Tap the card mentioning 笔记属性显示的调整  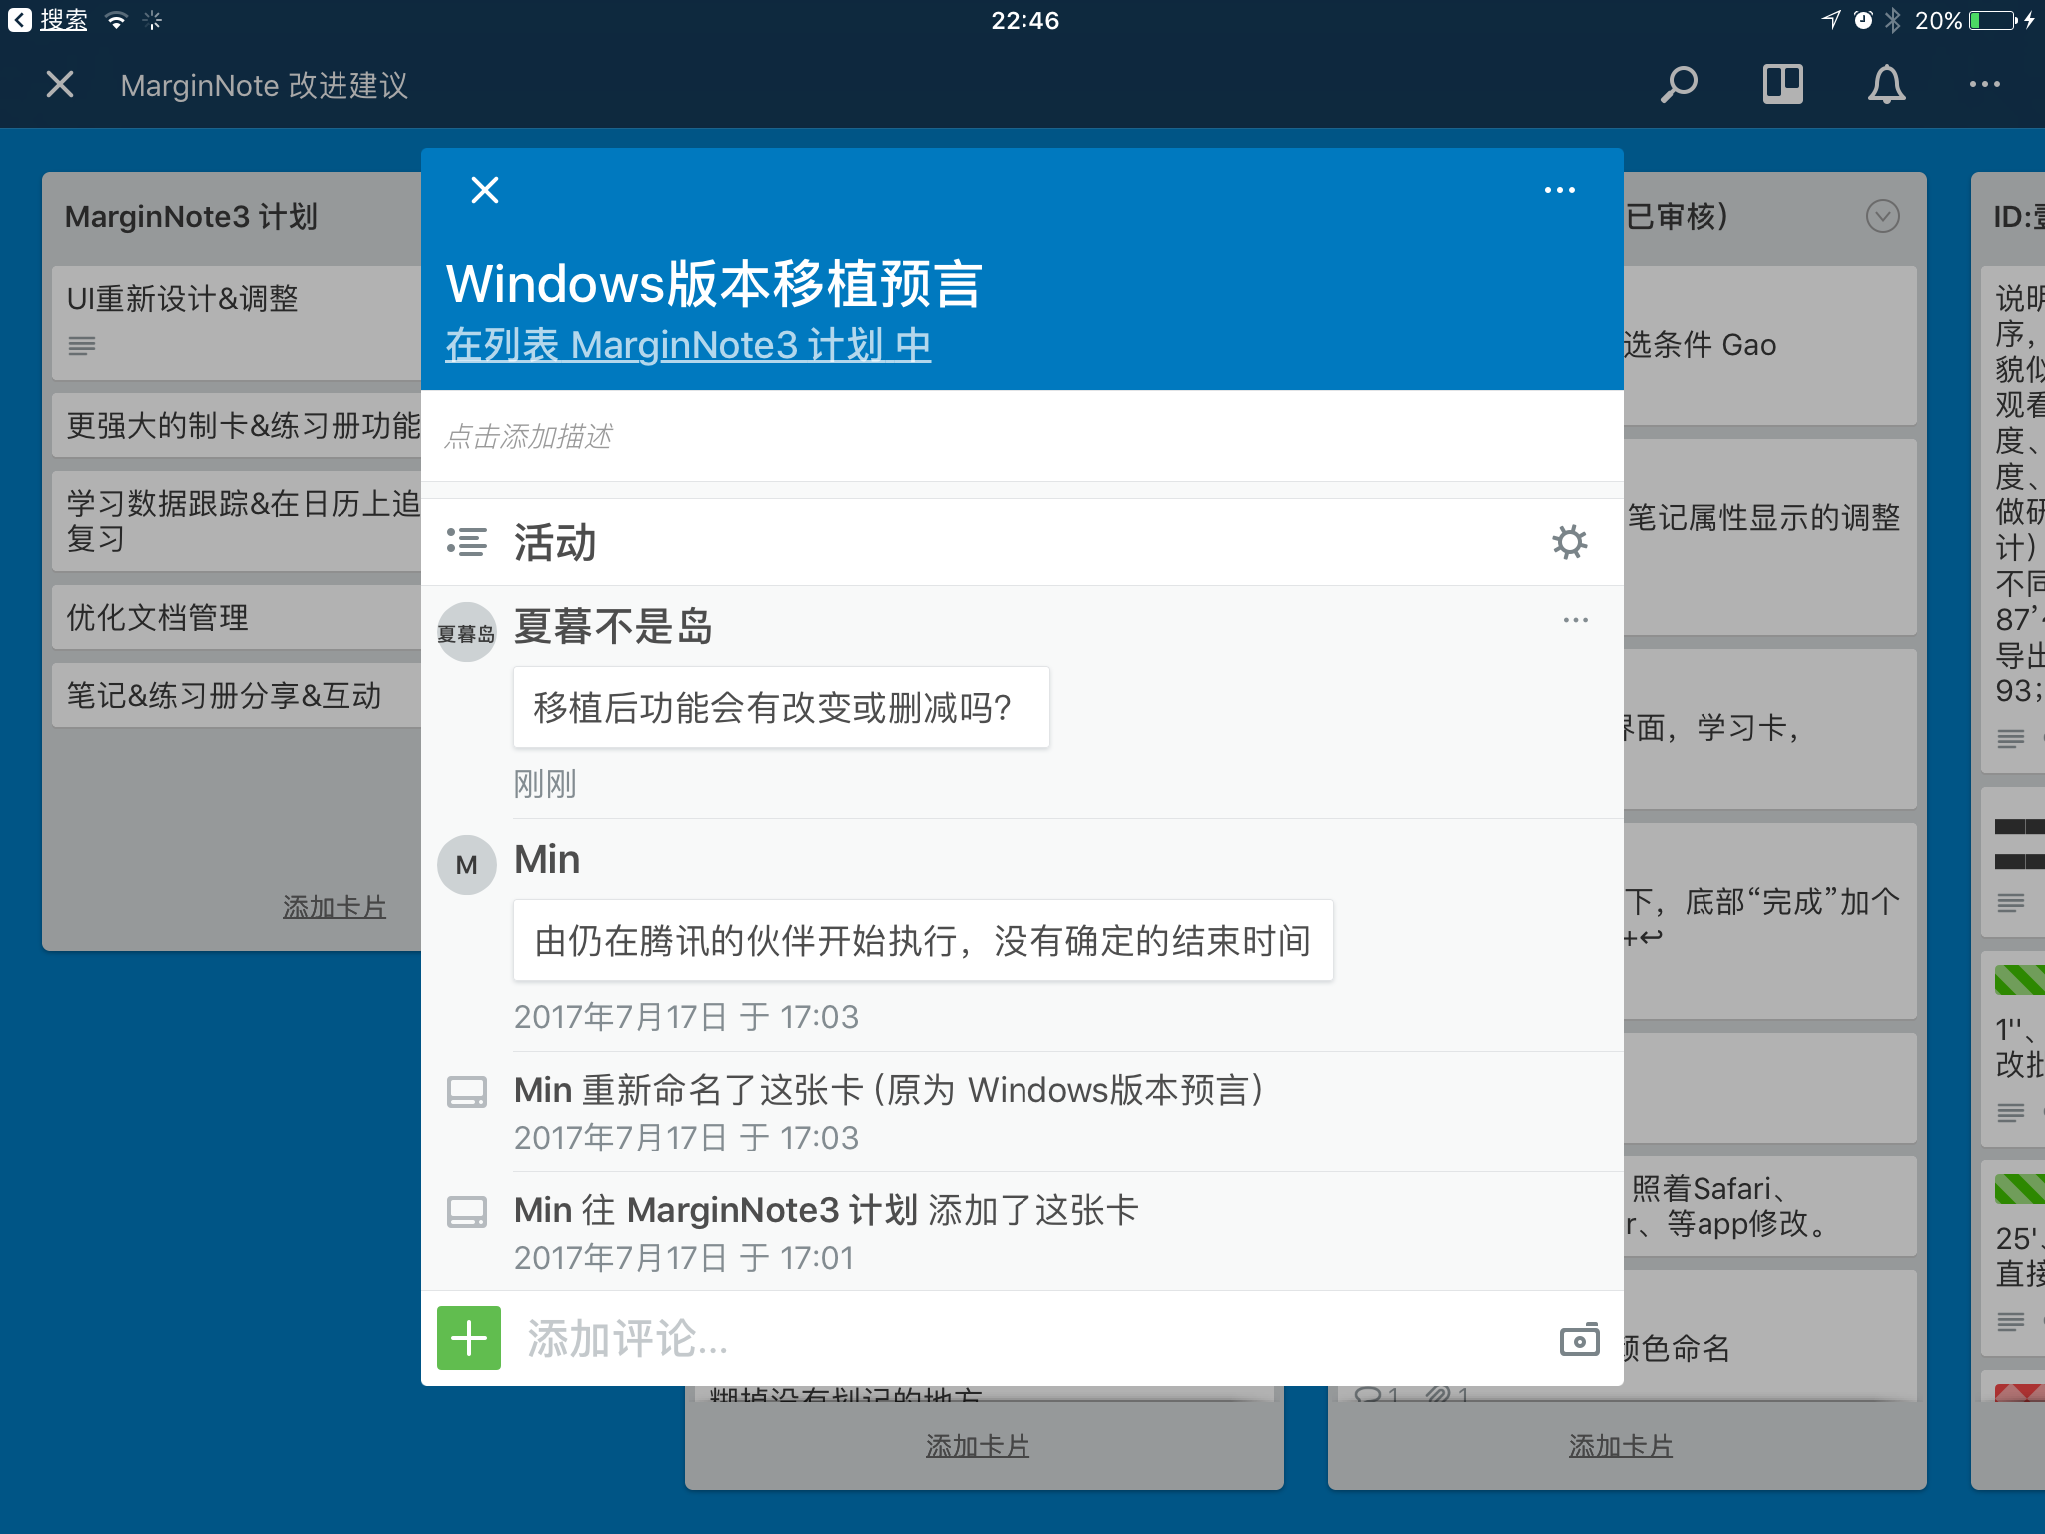point(1770,537)
